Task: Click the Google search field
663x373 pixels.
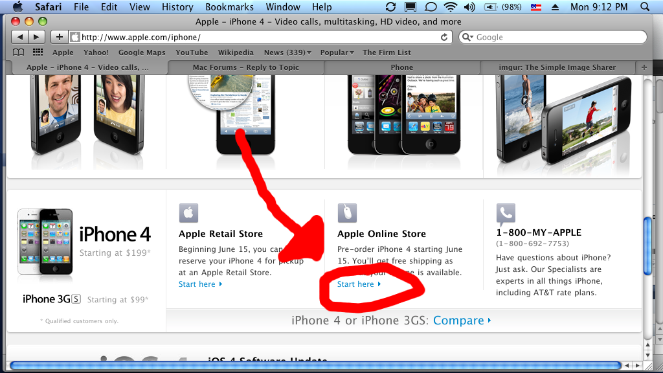Action: point(553,37)
